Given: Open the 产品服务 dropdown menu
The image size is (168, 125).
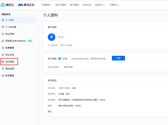Looking at the screenshot, I should pyautogui.click(x=48, y=5).
